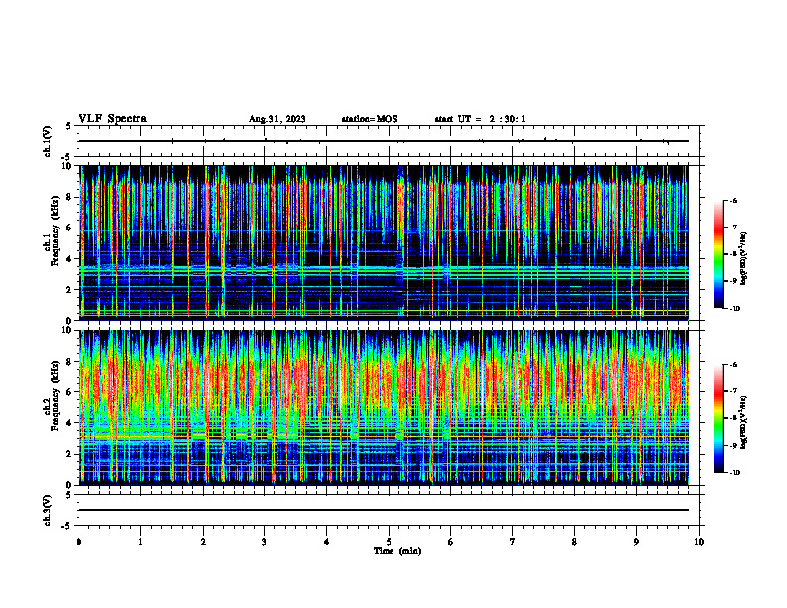Click the "2" kHz tick on ch.2 axis
The height and width of the screenshot is (608, 787).
[x=69, y=454]
